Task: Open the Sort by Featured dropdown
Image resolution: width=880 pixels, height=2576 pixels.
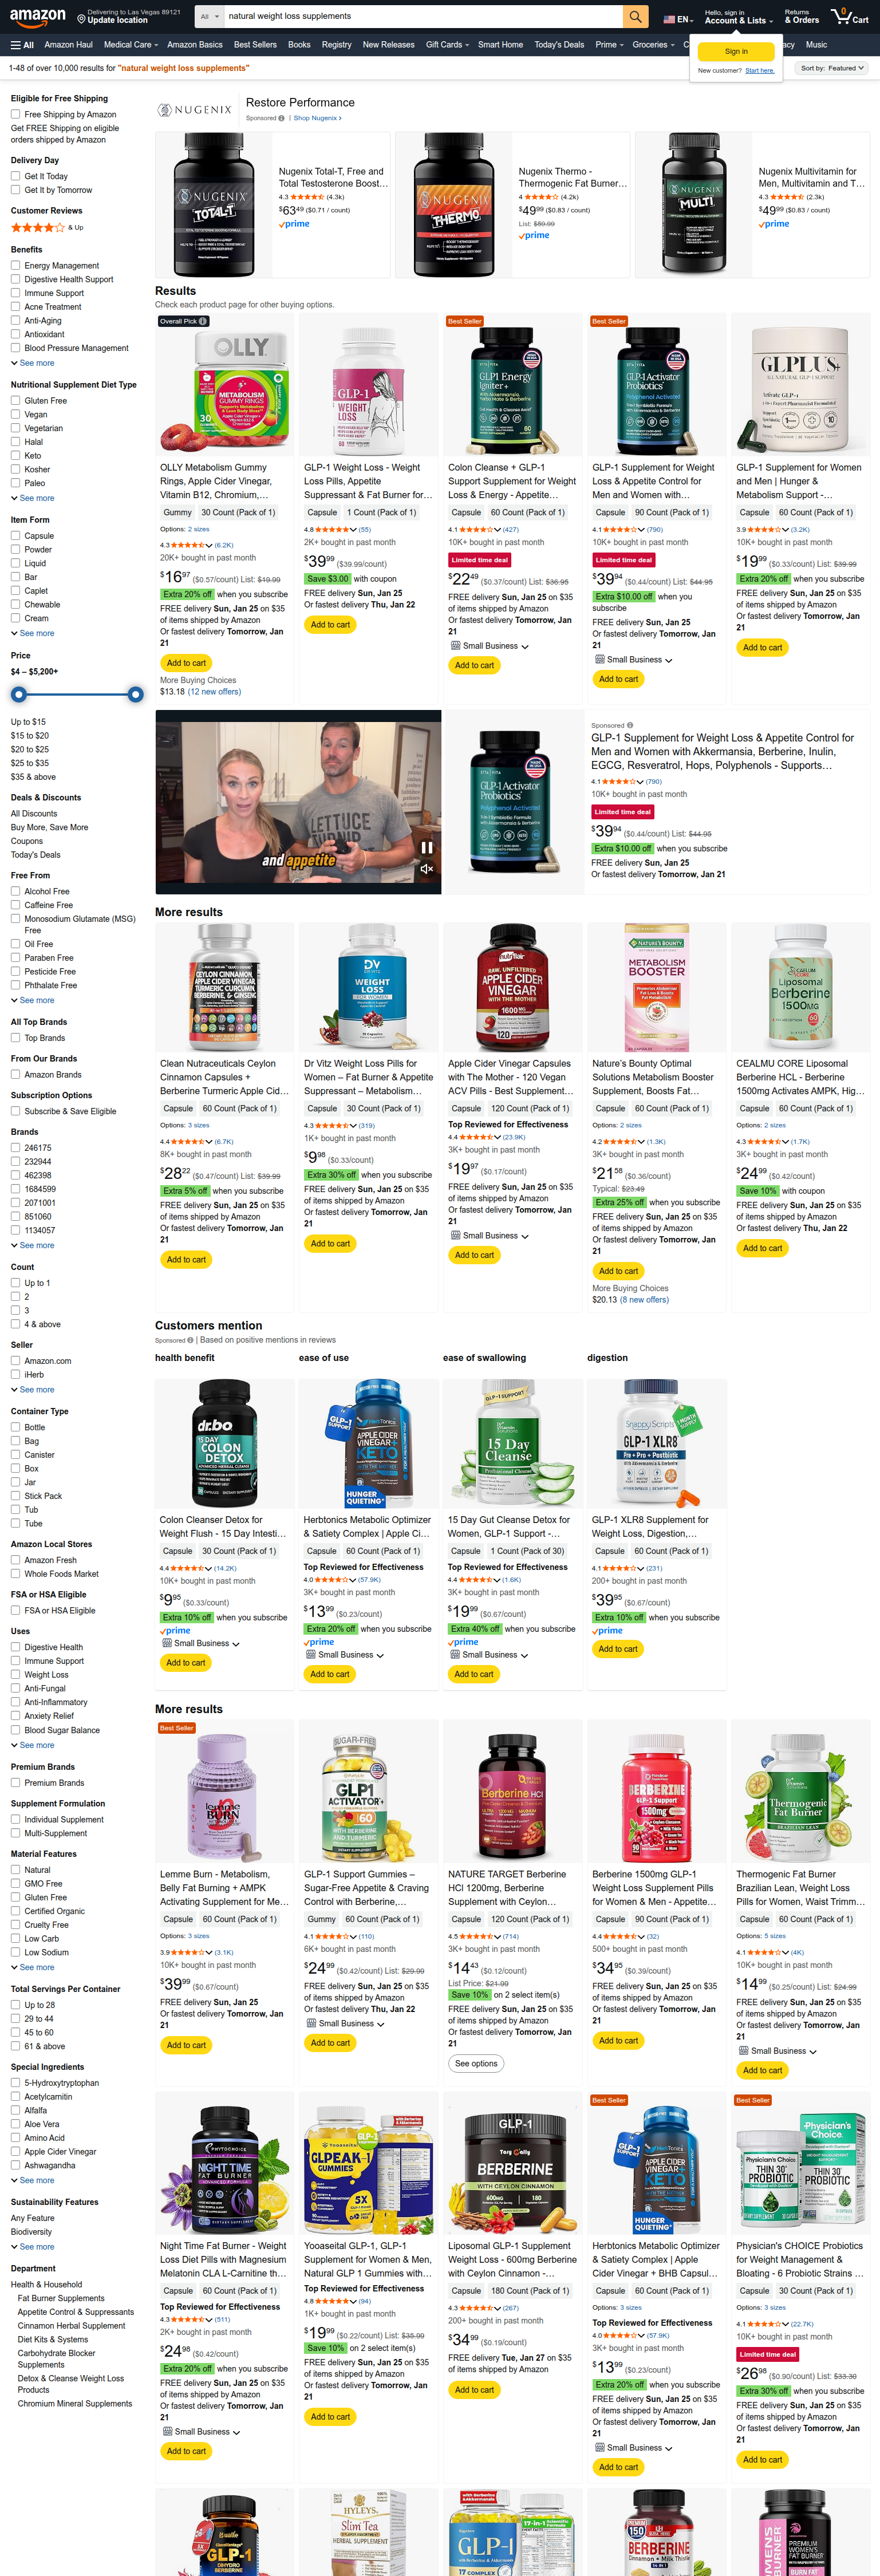Action: point(832,68)
